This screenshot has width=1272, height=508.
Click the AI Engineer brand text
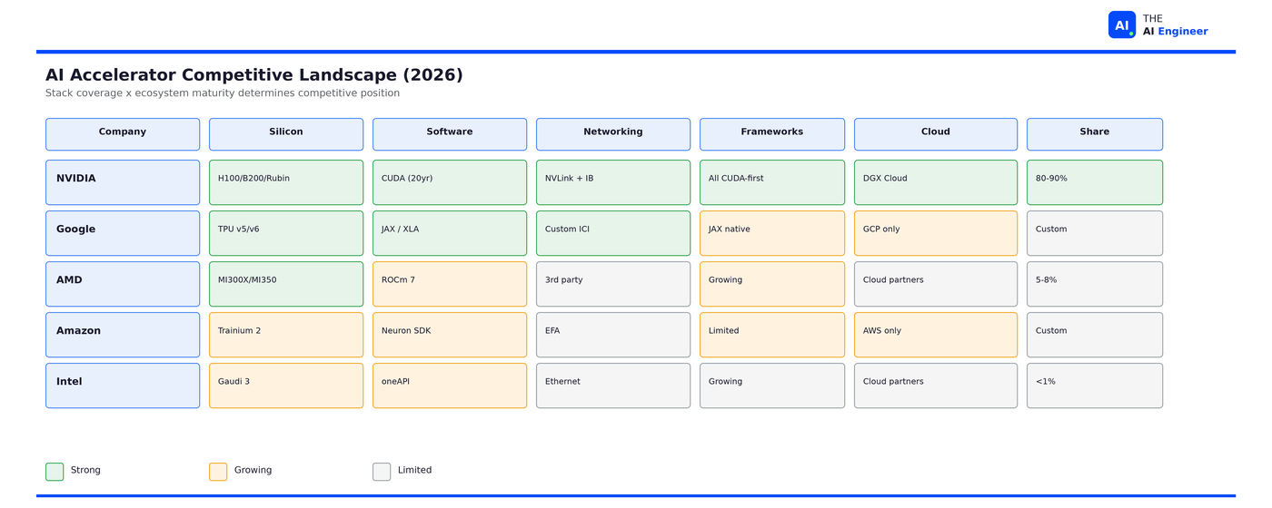[1176, 32]
